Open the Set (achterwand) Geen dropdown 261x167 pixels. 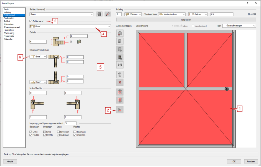point(61,14)
